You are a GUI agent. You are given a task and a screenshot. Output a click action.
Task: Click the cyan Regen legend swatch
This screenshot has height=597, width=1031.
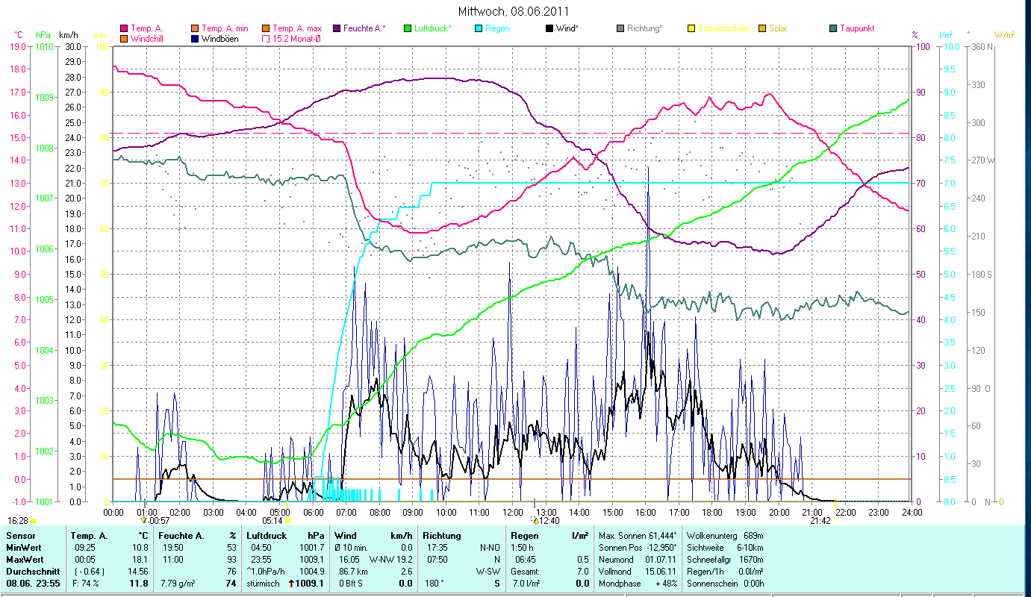[x=479, y=28]
